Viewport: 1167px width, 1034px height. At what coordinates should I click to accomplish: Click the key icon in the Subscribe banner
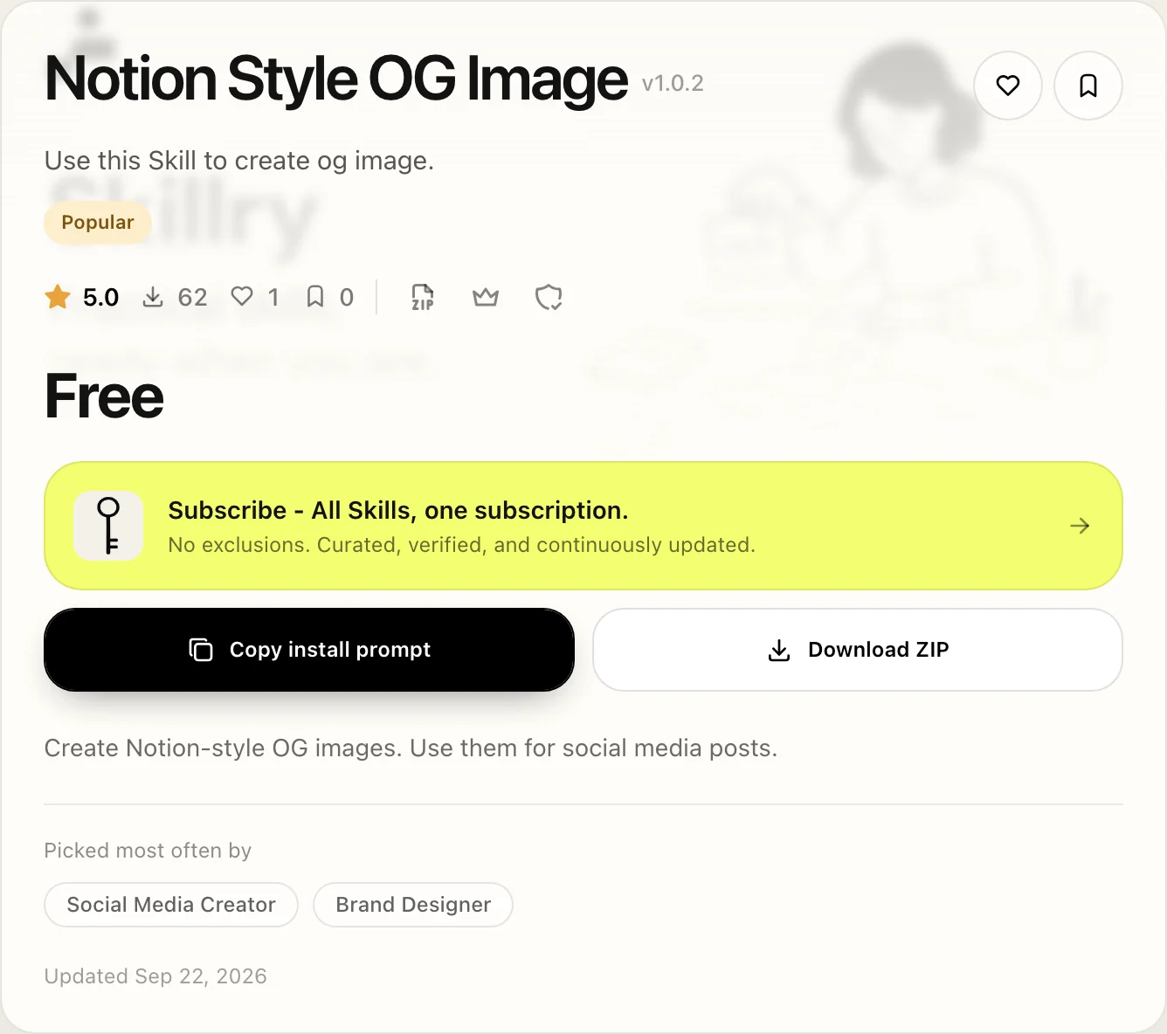point(108,526)
